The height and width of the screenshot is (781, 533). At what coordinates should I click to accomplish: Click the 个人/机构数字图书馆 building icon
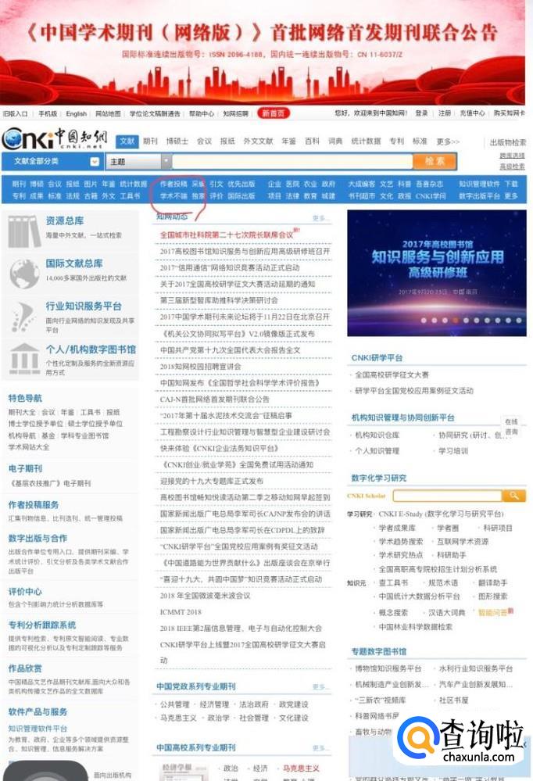(24, 359)
